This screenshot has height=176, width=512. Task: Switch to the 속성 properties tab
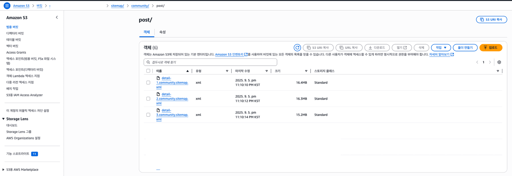pos(162,32)
